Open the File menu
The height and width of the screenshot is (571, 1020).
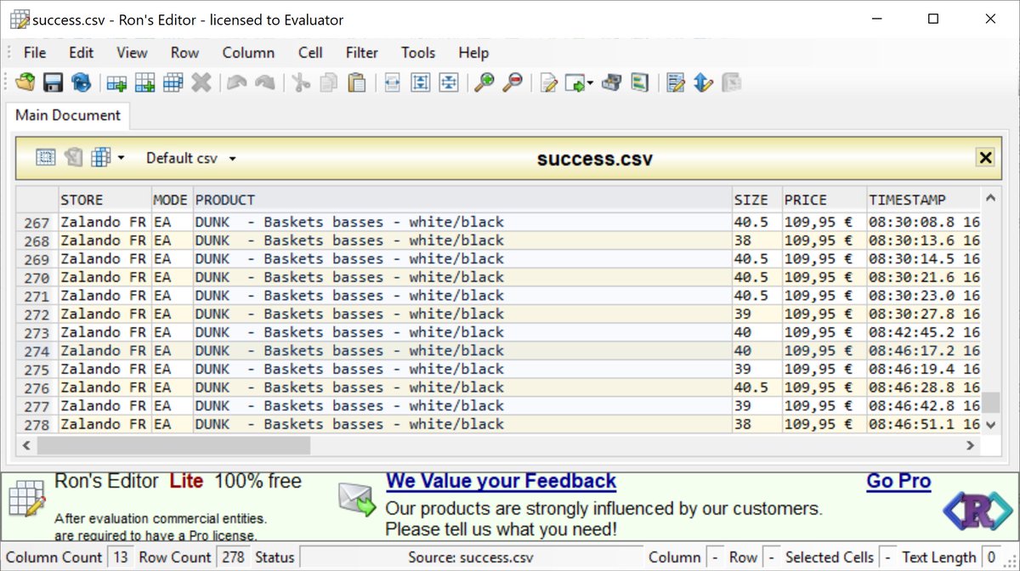pyautogui.click(x=35, y=53)
